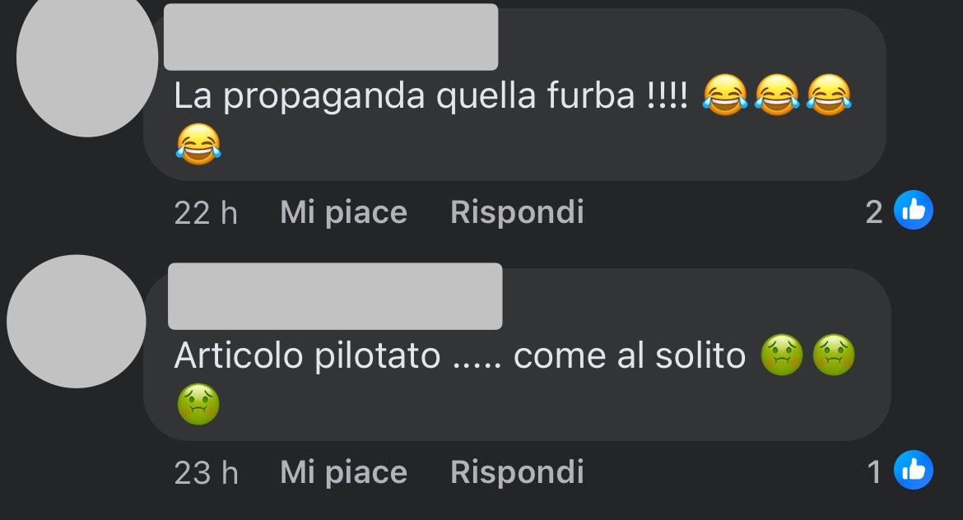Click the laughing emoji on the comment's second line

(198, 144)
